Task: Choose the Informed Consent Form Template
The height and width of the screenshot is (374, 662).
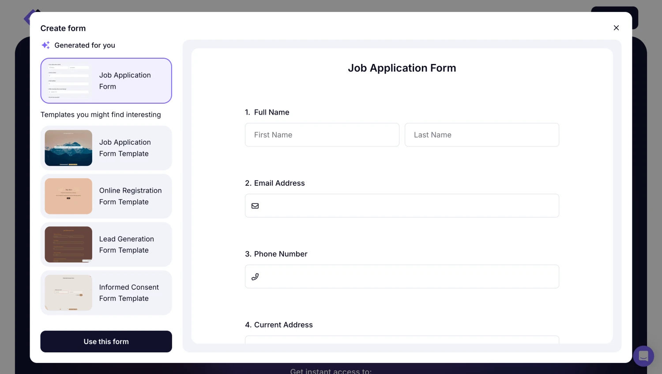Action: (x=106, y=293)
